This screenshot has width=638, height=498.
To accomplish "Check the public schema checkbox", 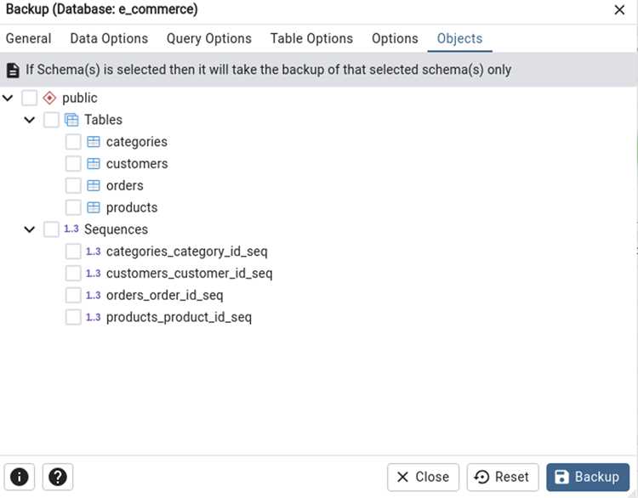I will pos(29,98).
